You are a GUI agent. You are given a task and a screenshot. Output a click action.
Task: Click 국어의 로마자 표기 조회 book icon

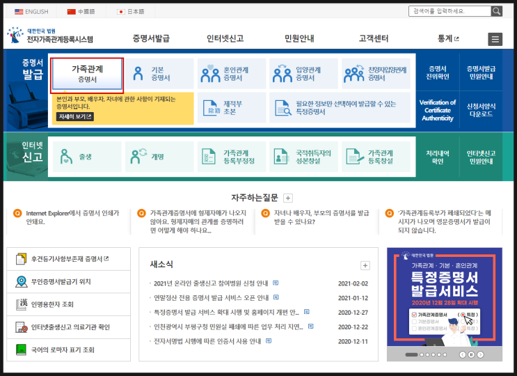[21, 350]
